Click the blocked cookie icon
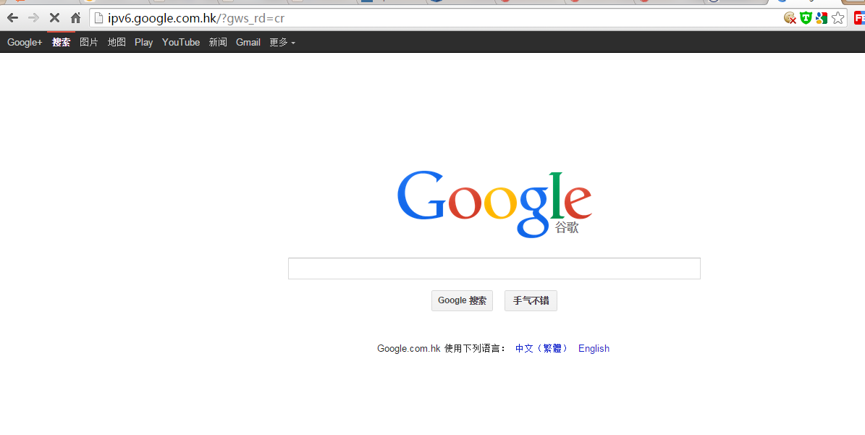Image resolution: width=865 pixels, height=435 pixels. tap(790, 18)
